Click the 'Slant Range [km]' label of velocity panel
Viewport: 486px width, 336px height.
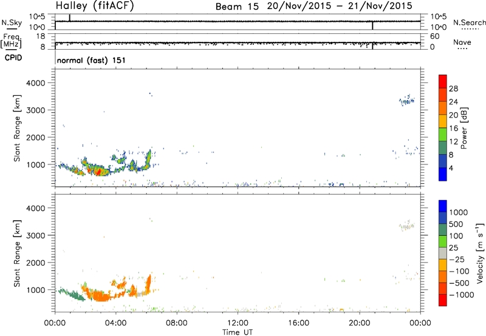[x=17, y=253]
